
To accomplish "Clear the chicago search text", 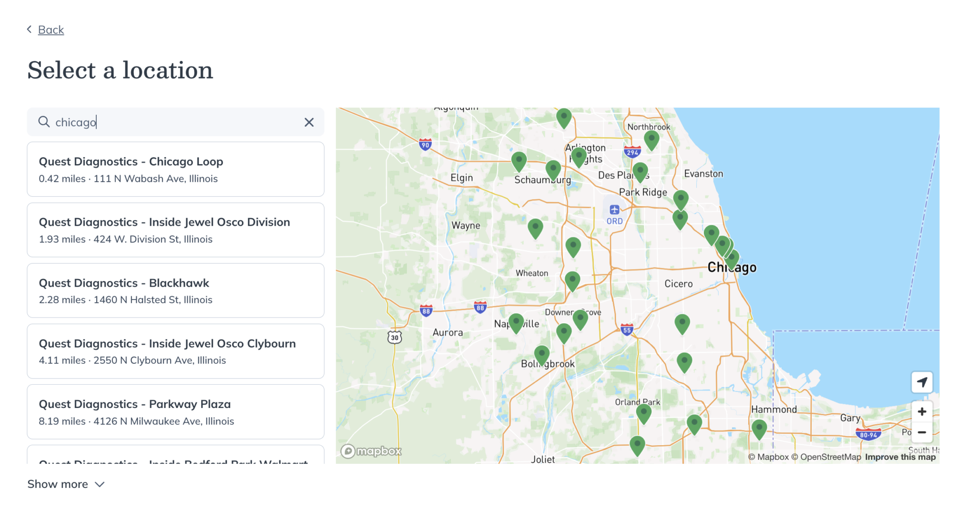I will coord(309,122).
